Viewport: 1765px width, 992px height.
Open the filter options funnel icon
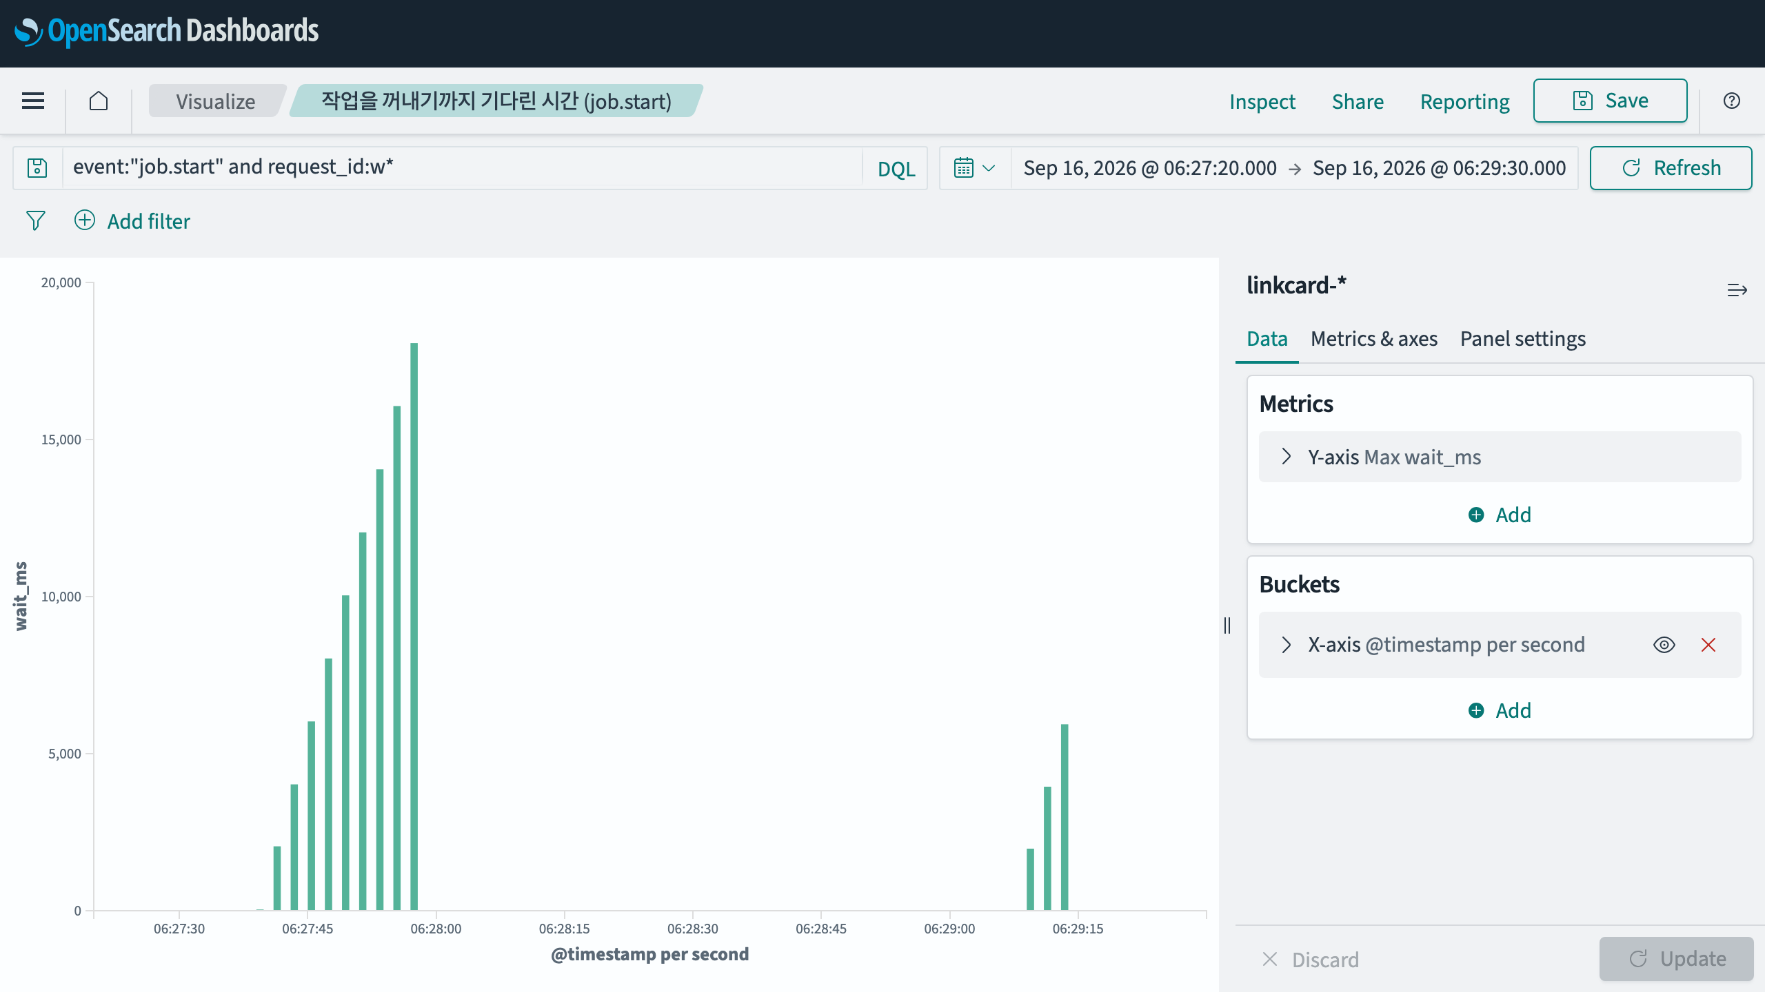click(x=35, y=220)
